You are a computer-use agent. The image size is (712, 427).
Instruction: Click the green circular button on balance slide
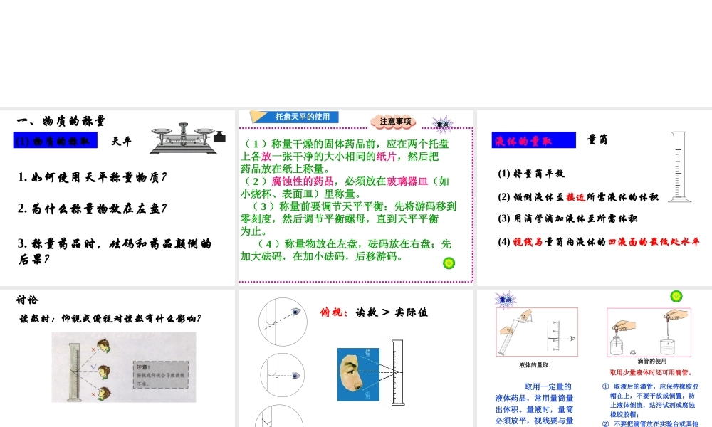pos(449,263)
